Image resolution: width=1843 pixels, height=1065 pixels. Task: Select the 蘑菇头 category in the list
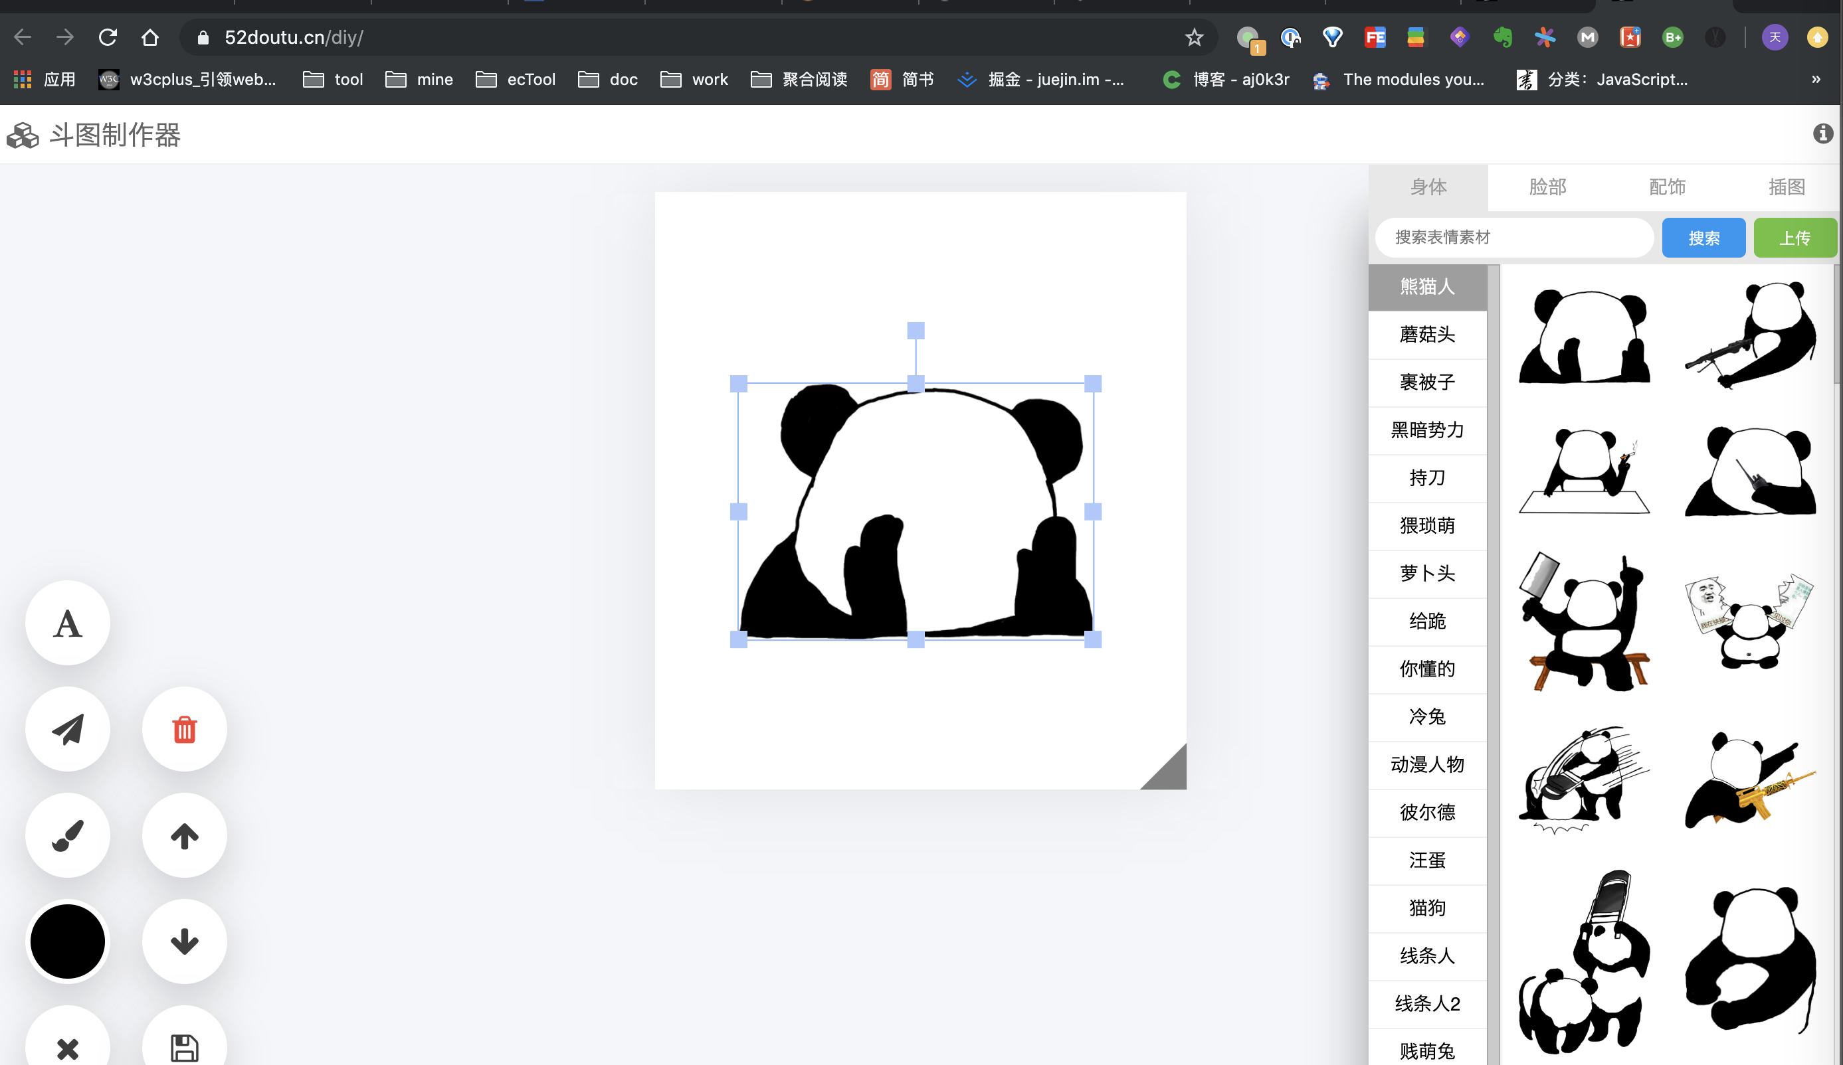tap(1427, 334)
